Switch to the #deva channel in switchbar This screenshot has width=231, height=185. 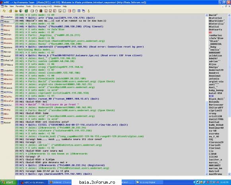pos(7,30)
